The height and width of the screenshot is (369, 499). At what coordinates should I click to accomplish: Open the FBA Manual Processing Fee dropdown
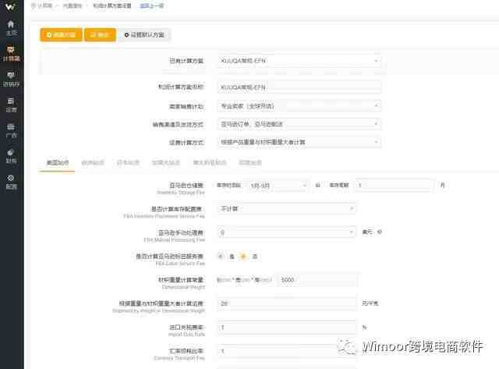[x=286, y=232]
